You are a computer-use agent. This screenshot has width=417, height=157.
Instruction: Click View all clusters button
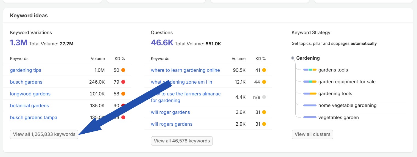pyautogui.click(x=312, y=134)
